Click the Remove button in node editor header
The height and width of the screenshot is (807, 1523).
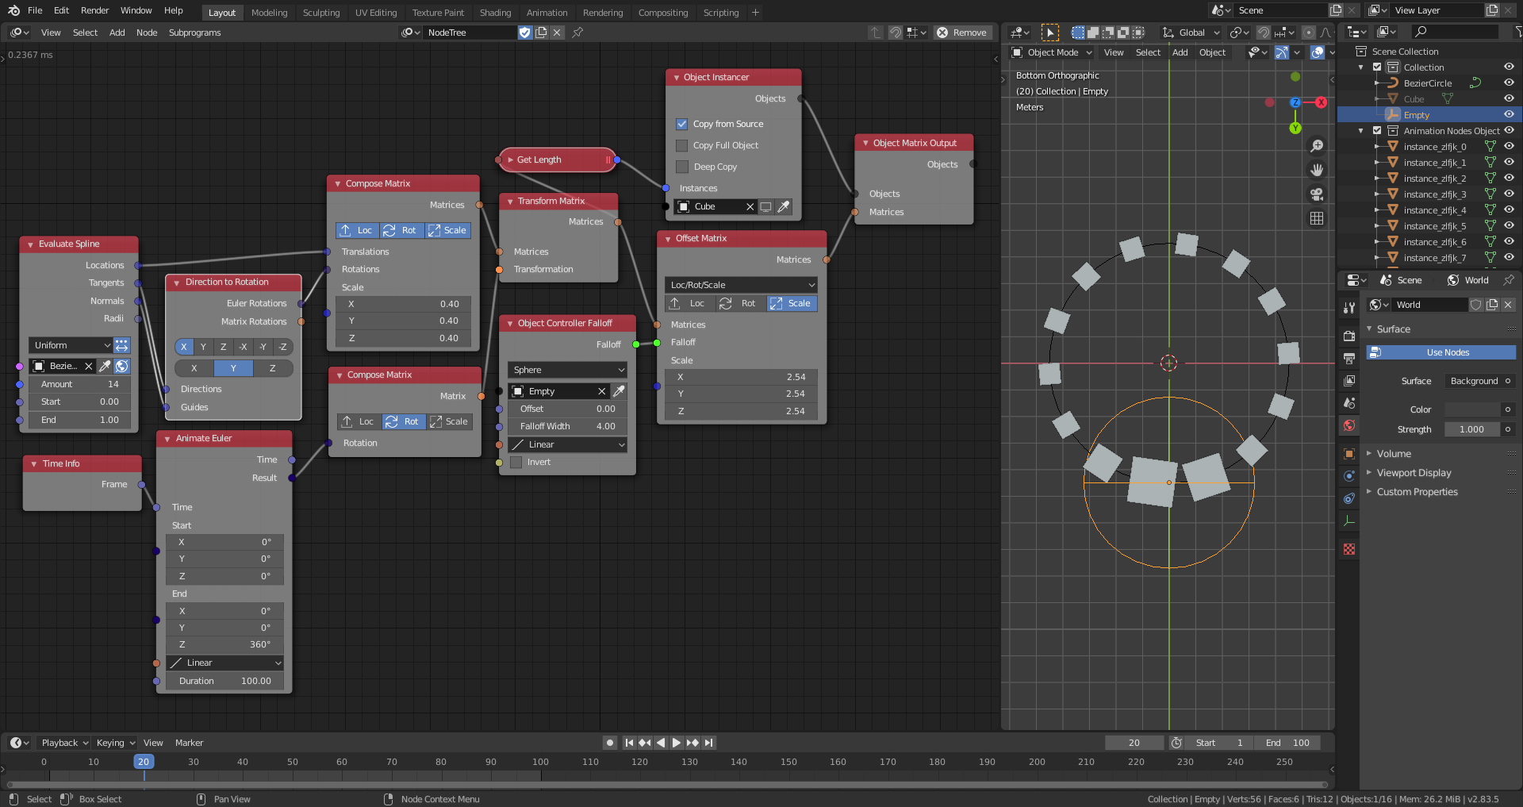click(x=962, y=33)
